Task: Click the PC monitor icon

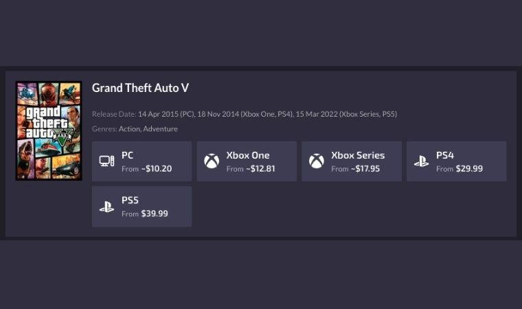Action: coord(106,161)
